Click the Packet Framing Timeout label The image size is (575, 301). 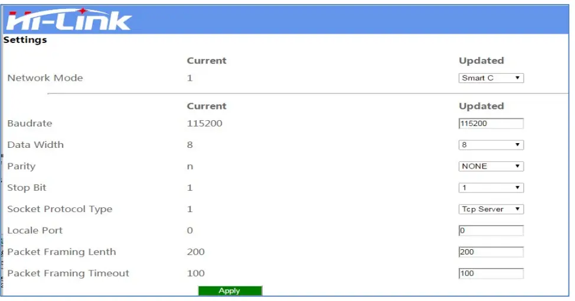pyautogui.click(x=68, y=273)
